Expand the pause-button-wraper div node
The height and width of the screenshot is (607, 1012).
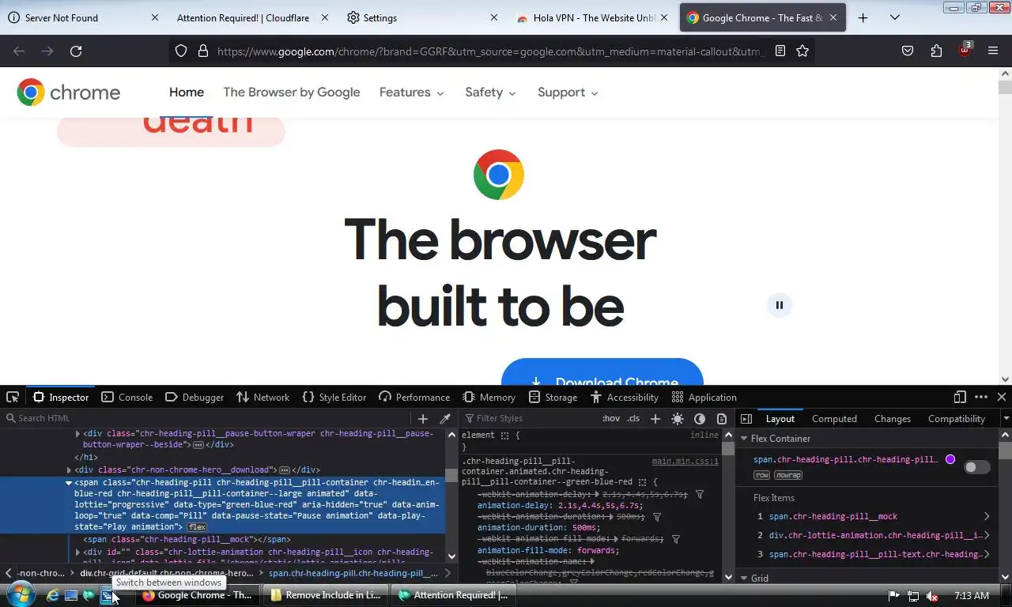77,434
